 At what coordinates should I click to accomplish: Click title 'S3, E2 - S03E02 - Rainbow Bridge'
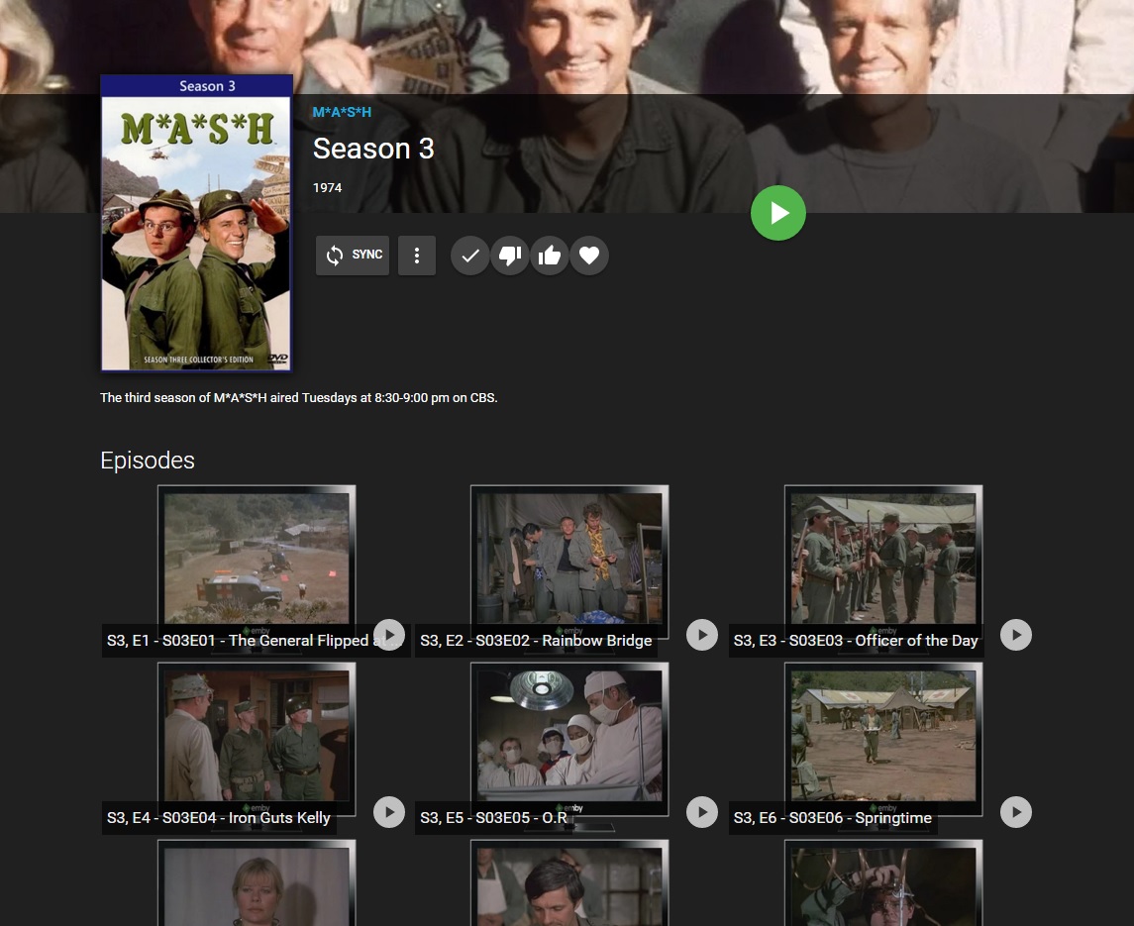(536, 641)
